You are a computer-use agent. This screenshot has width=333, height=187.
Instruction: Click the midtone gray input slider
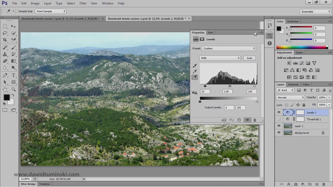pyautogui.click(x=230, y=86)
